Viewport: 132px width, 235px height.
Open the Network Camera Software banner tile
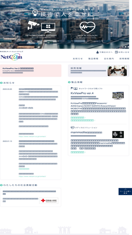coord(41,30)
